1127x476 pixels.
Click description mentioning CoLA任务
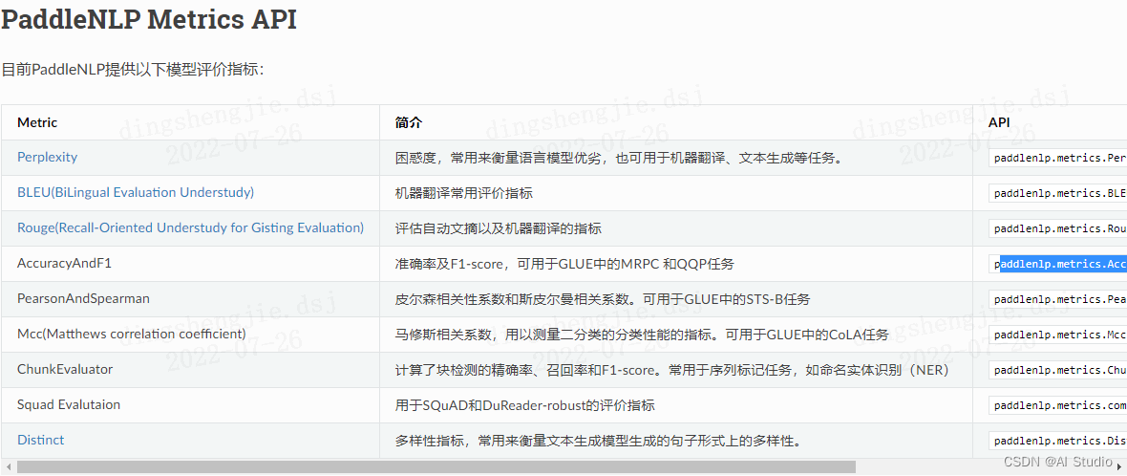click(x=642, y=335)
